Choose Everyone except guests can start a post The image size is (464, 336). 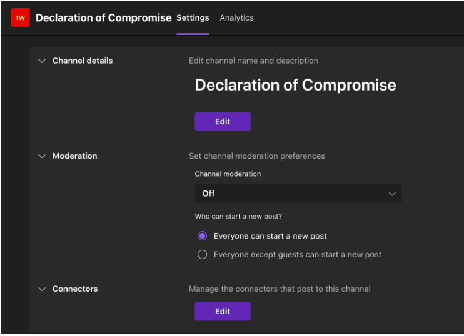[202, 254]
